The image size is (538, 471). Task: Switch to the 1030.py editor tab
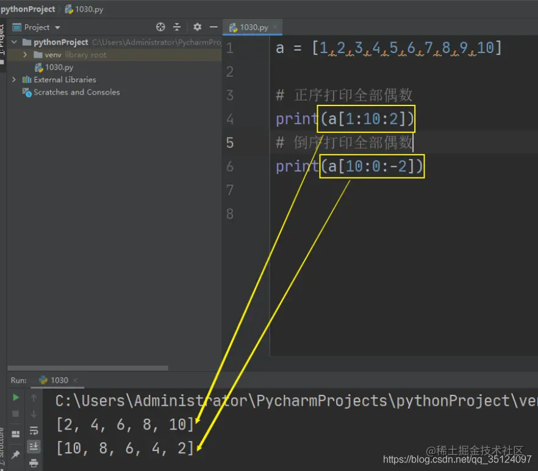coord(254,27)
